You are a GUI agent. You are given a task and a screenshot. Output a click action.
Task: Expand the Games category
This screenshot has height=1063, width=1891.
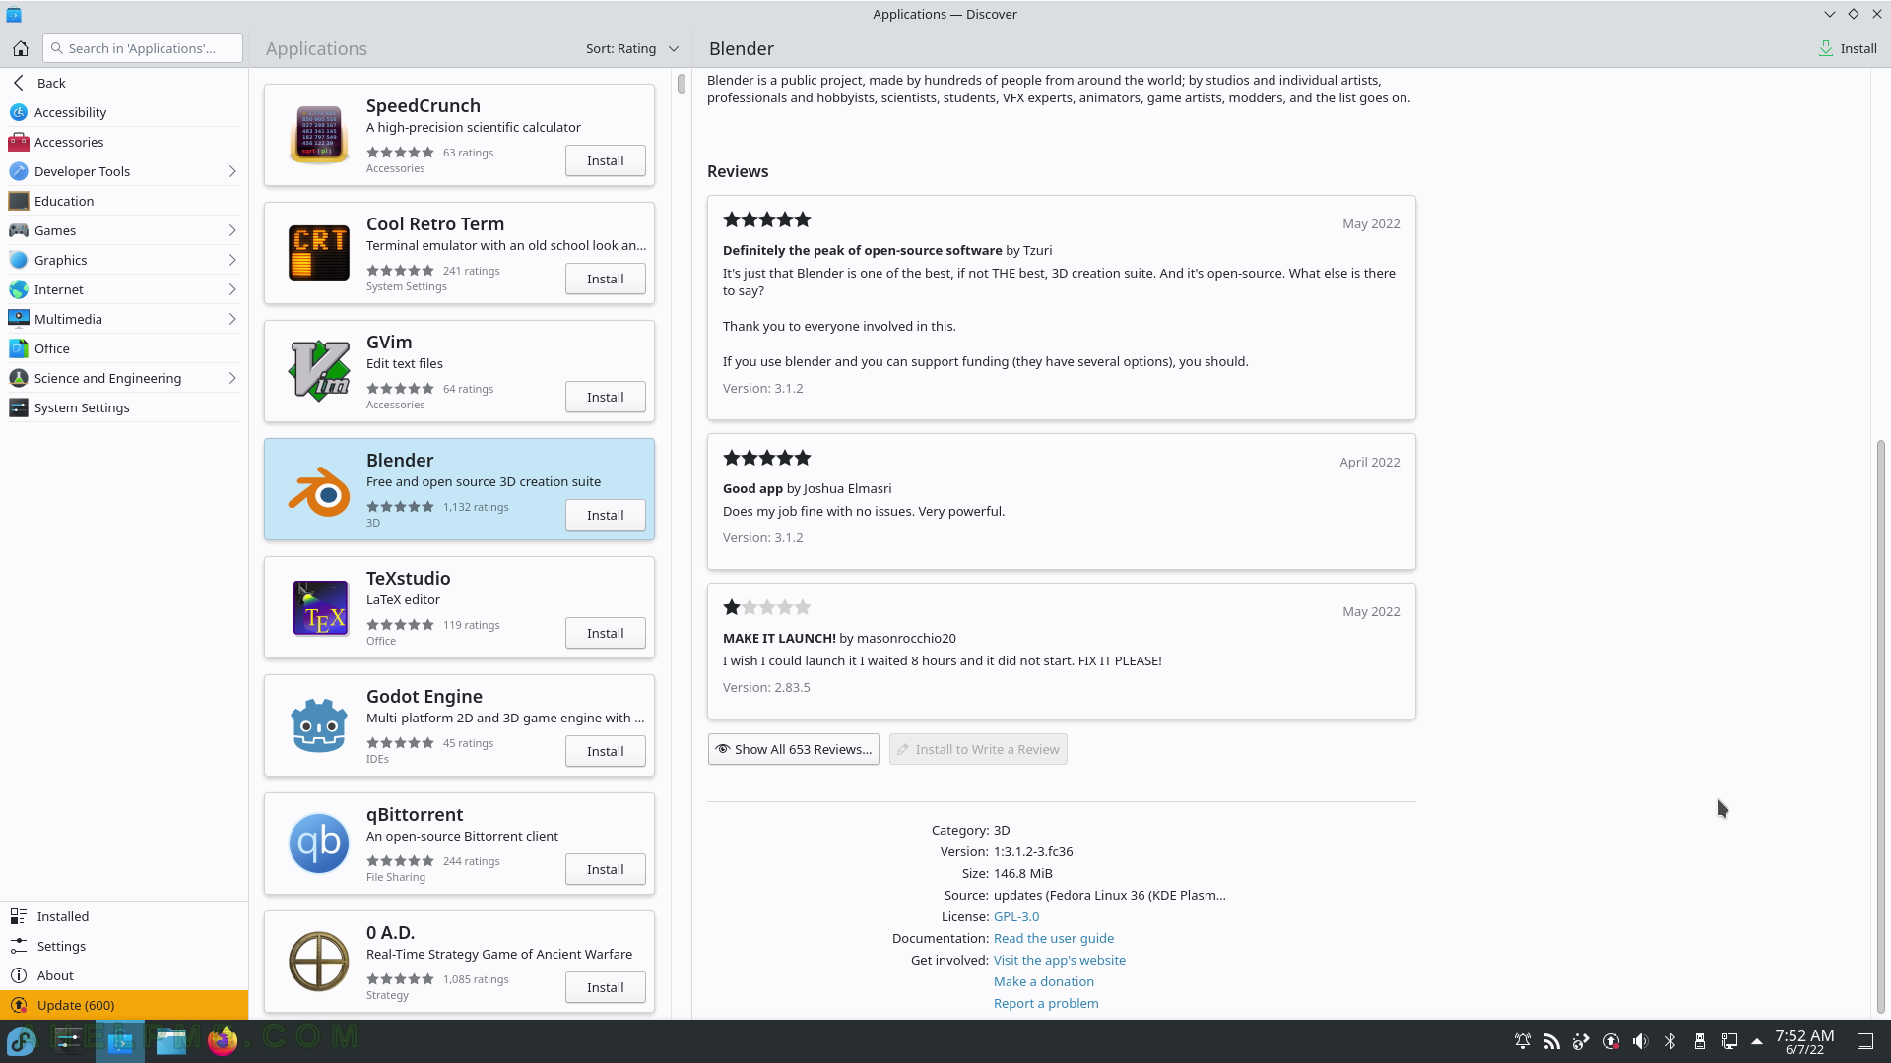coord(232,230)
